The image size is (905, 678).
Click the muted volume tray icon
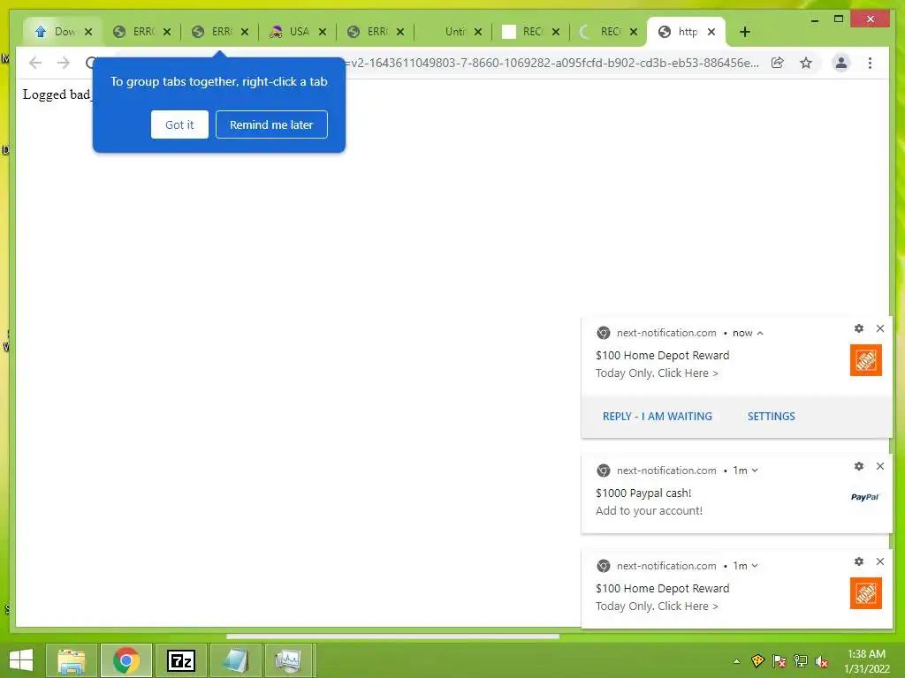tap(822, 661)
